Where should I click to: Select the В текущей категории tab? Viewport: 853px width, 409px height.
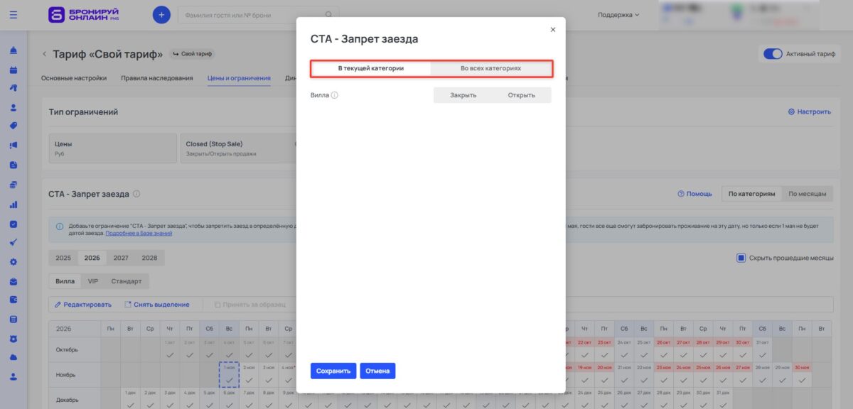371,68
